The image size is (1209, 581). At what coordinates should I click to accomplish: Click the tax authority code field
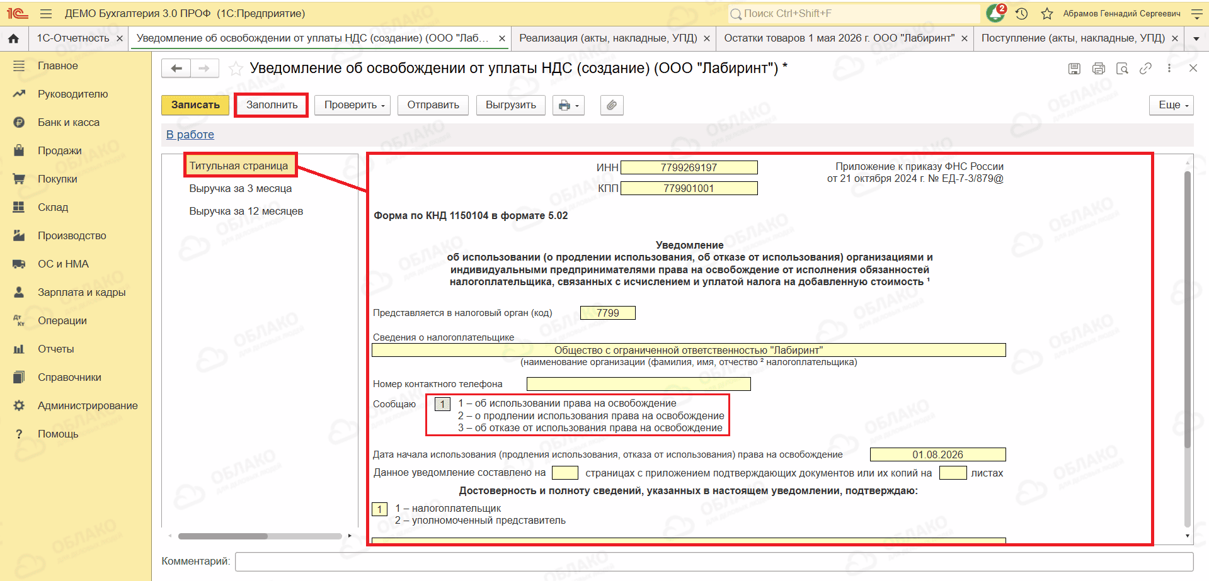(x=608, y=313)
